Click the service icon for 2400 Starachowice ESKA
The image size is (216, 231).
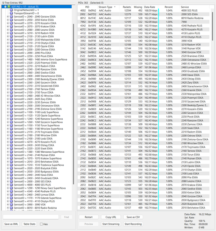[x=11, y=76]
